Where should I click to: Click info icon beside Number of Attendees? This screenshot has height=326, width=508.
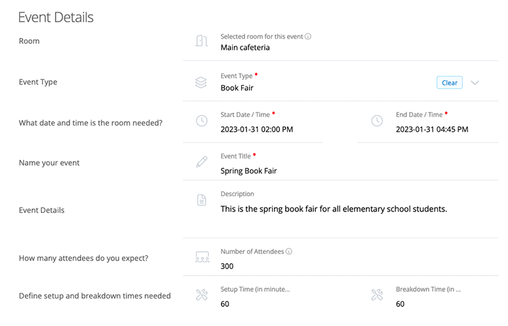(289, 251)
